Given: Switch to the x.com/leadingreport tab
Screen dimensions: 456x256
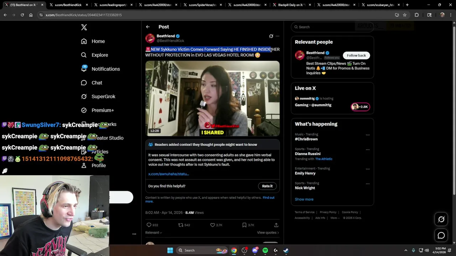Looking at the screenshot, I should tap(113, 5).
